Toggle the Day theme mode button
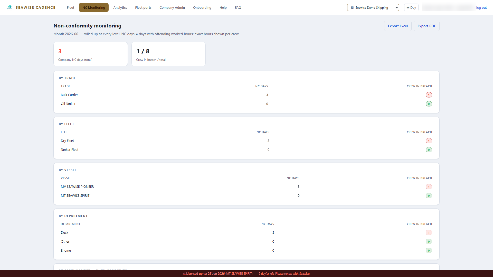The image size is (493, 277). coord(411,7)
